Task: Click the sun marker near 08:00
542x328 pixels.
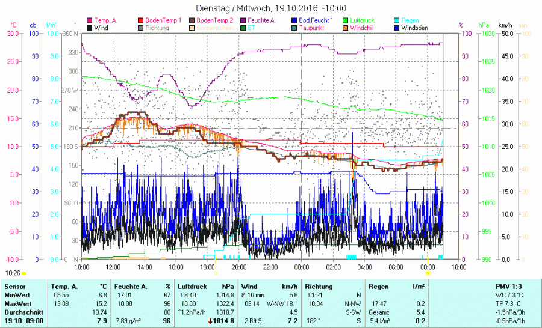Action: tap(428, 273)
